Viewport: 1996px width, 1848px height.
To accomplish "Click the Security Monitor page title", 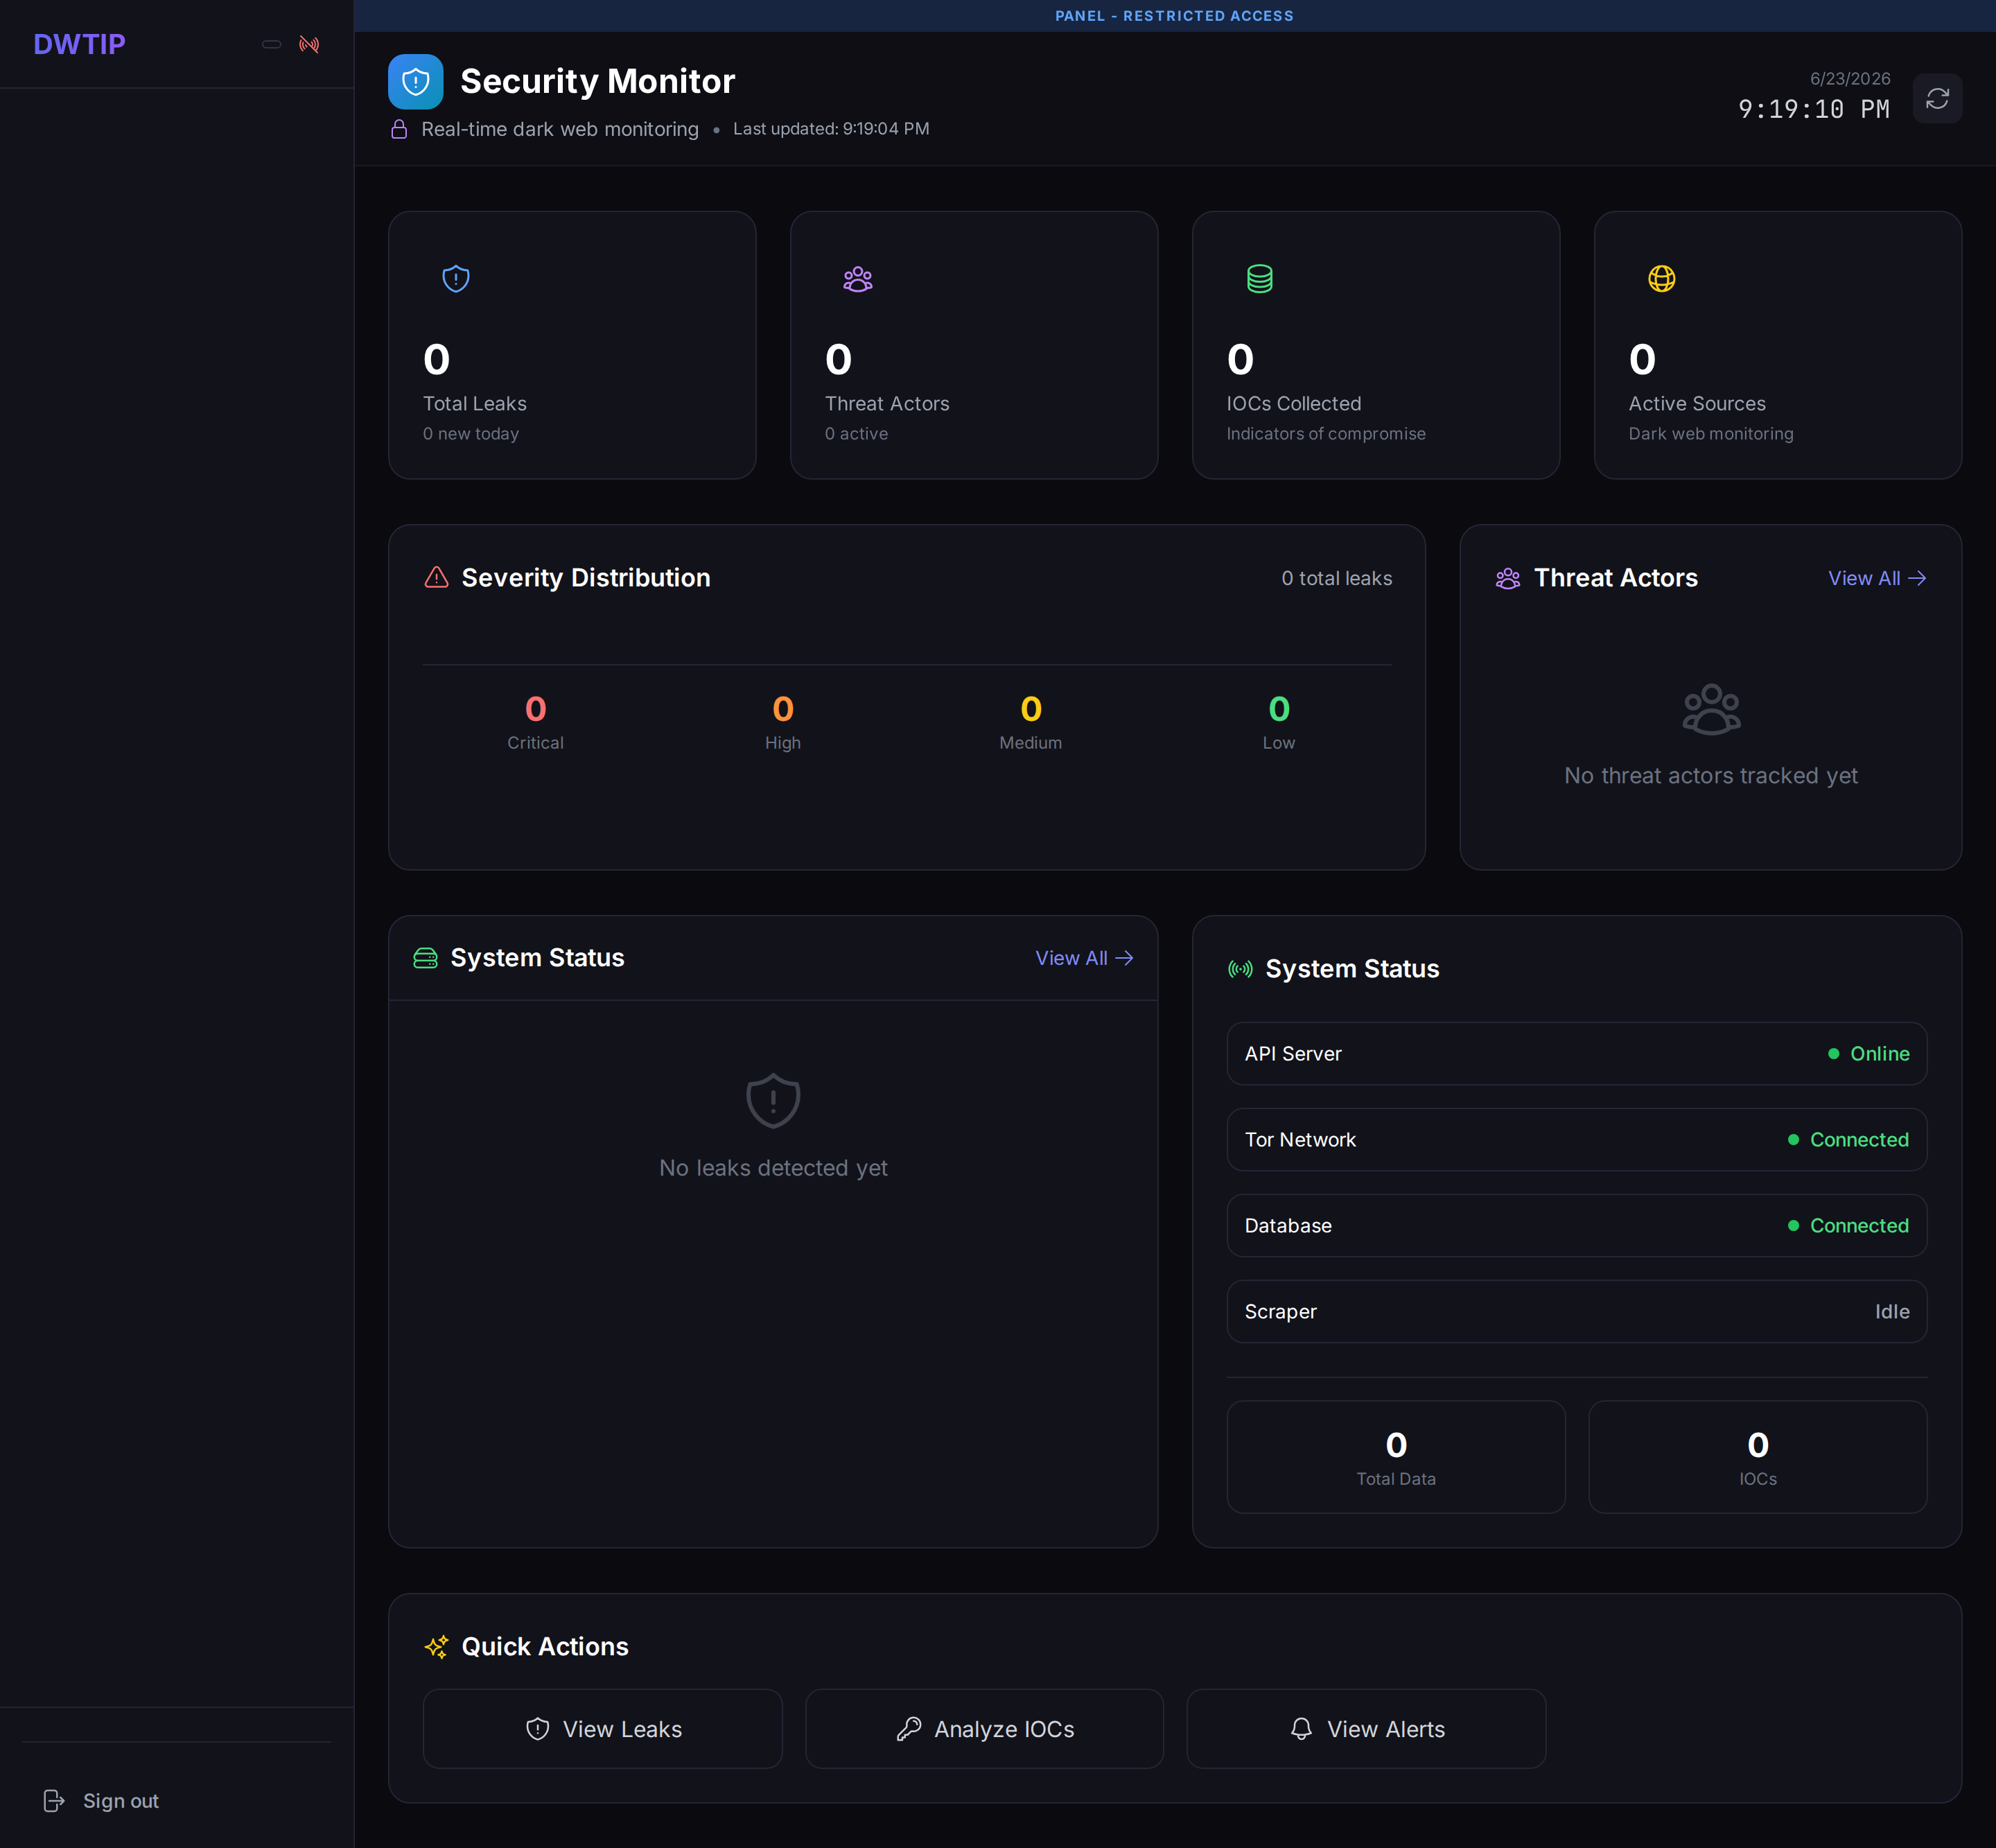I will point(597,81).
